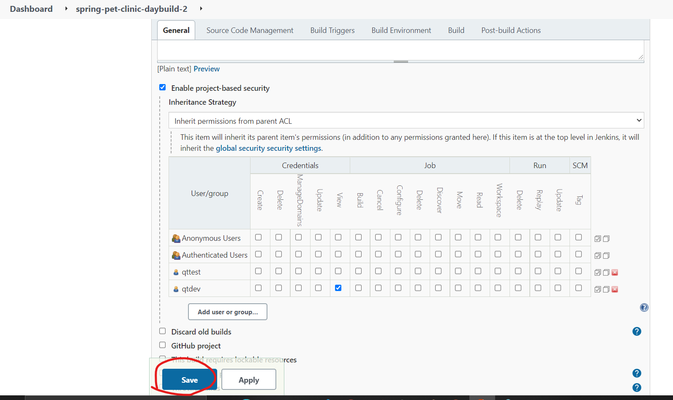Open the description Preview link
The width and height of the screenshot is (673, 400).
pos(207,69)
